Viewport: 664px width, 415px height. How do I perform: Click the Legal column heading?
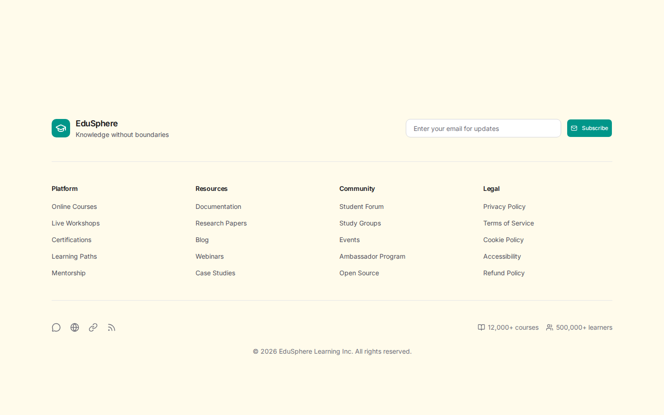coord(492,189)
